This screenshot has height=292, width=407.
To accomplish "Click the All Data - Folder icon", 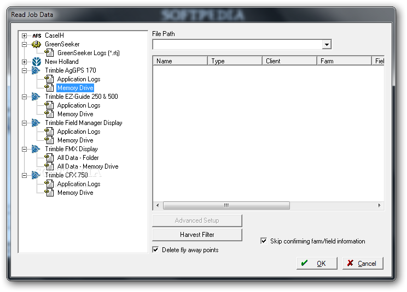I will click(x=49, y=157).
